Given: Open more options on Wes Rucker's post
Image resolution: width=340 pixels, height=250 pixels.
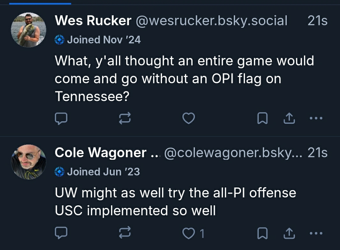Looking at the screenshot, I should pyautogui.click(x=316, y=119).
